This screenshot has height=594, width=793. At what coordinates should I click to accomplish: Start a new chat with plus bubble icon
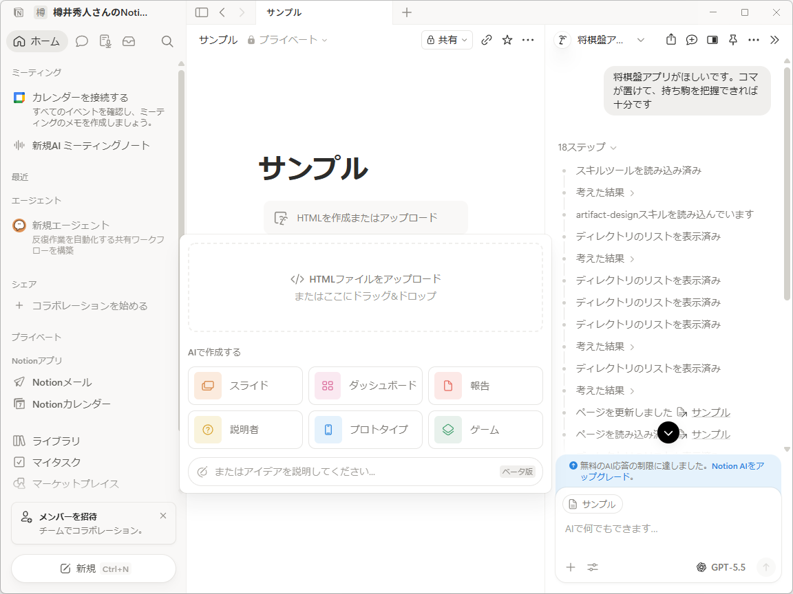[691, 40]
